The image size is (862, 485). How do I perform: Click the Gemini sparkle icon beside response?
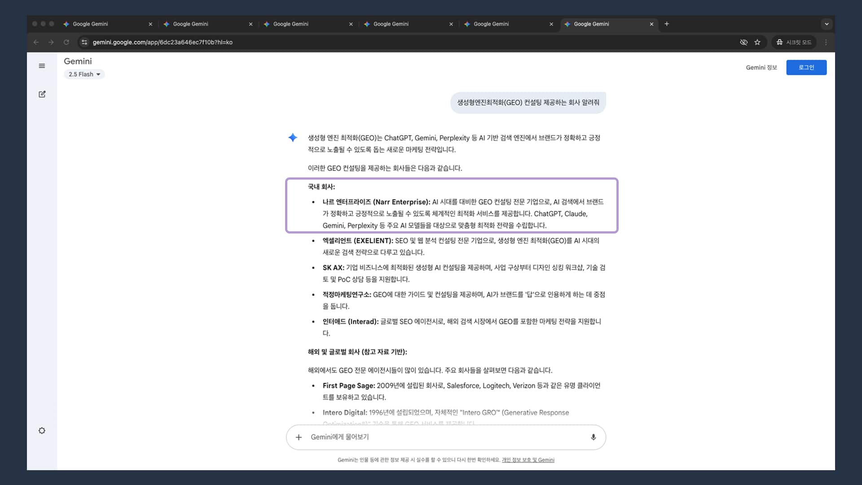point(293,137)
